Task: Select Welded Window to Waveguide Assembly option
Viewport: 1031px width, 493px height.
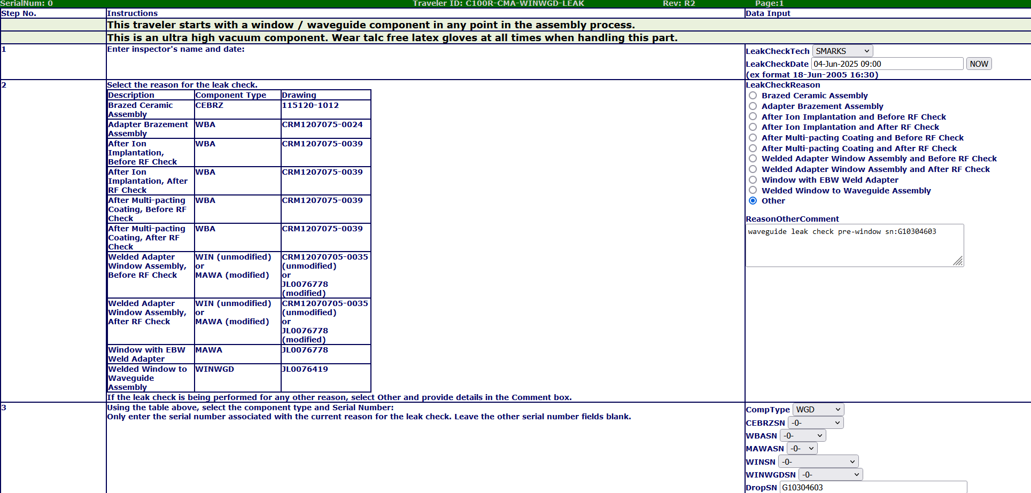Action: click(753, 190)
